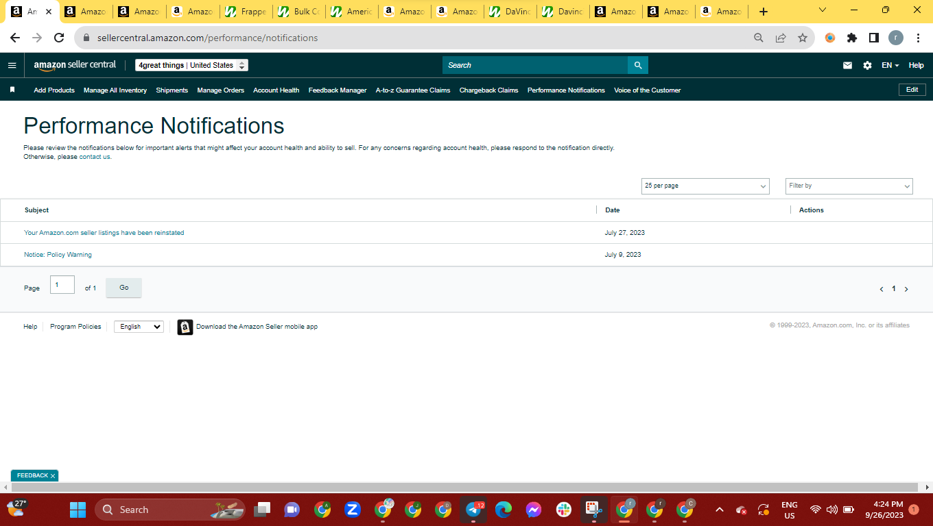Close the active Amazon browser tab

click(x=48, y=12)
